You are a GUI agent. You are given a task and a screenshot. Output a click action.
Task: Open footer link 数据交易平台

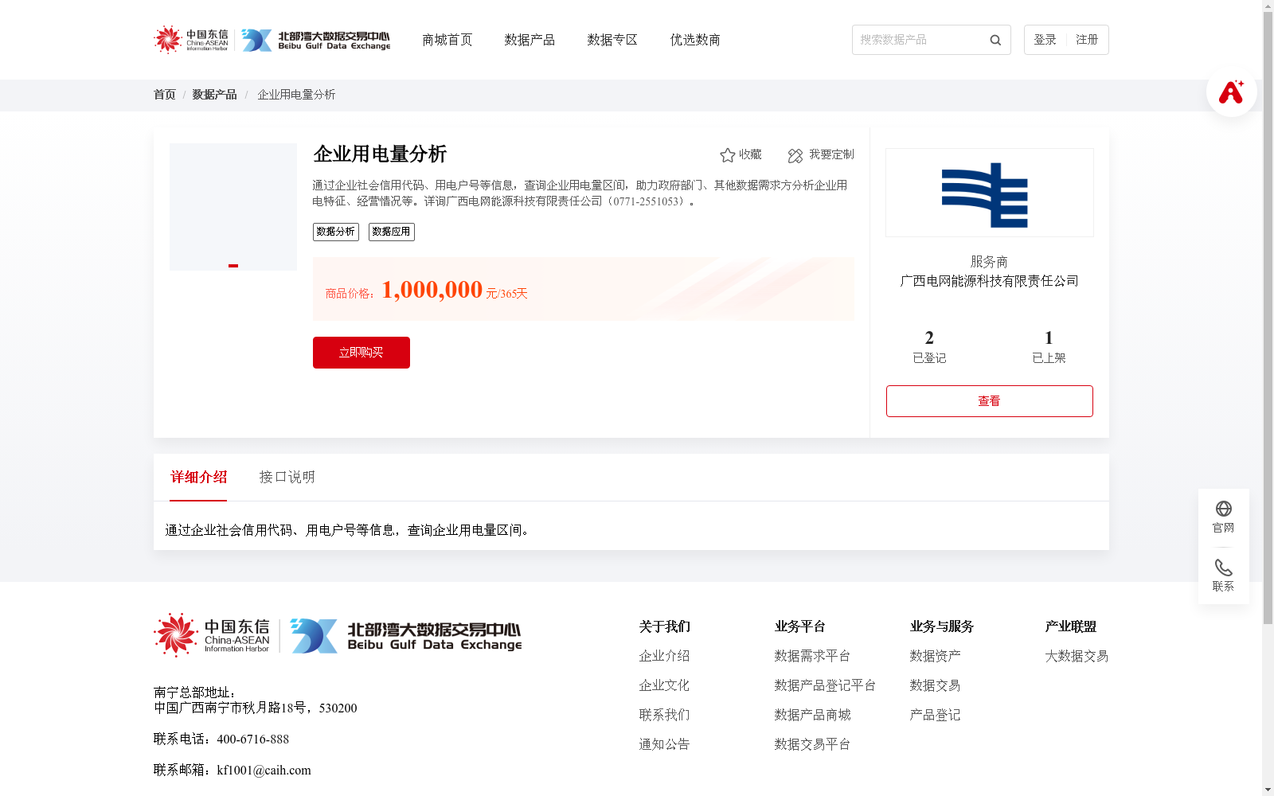(813, 744)
